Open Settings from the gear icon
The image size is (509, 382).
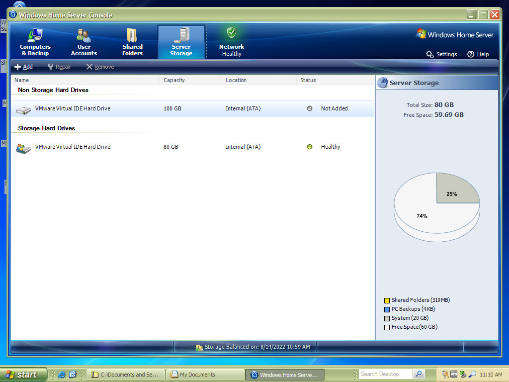point(430,54)
